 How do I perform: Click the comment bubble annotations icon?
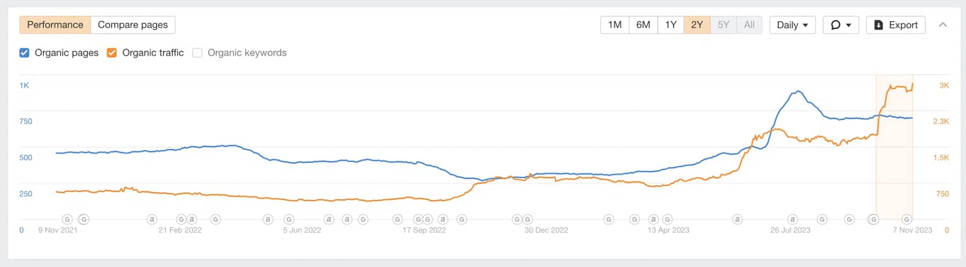(835, 25)
